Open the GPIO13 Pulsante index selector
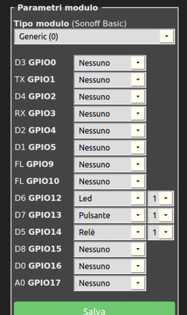The height and width of the screenshot is (315, 187). pos(160,215)
